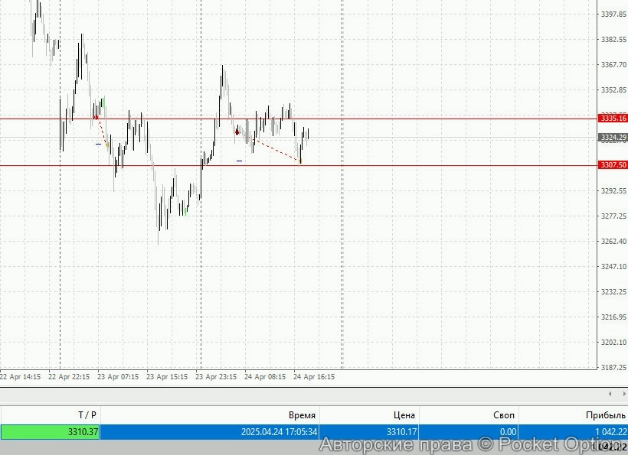Click the time axis label 23 Apr 15:15
The image size is (628, 455).
[165, 377]
